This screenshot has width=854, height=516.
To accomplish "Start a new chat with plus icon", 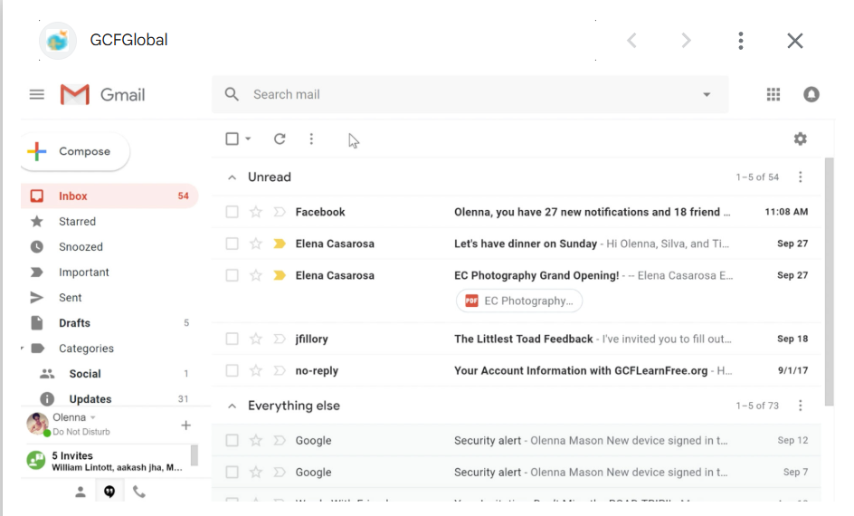I will coord(185,425).
